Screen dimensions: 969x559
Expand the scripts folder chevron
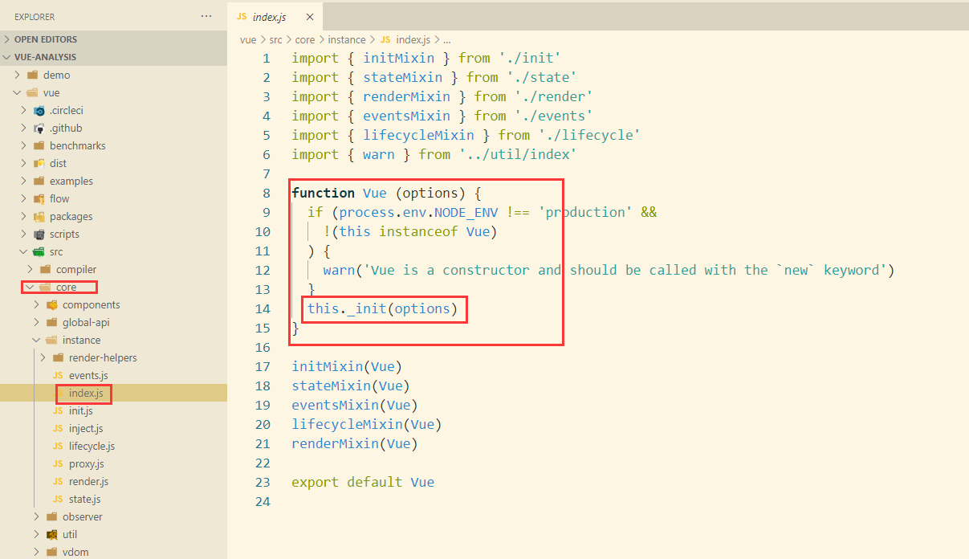click(x=24, y=234)
